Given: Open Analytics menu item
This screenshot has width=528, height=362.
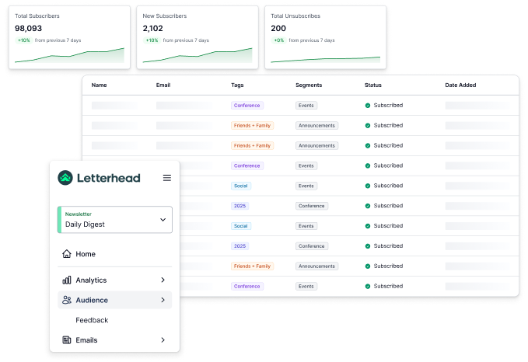Looking at the screenshot, I should [x=115, y=280].
